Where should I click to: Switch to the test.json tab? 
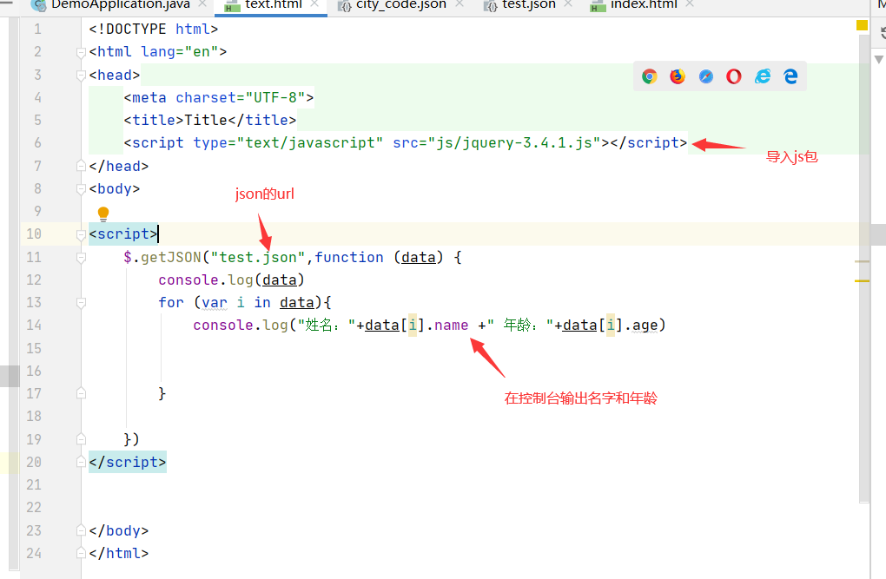tap(529, 5)
